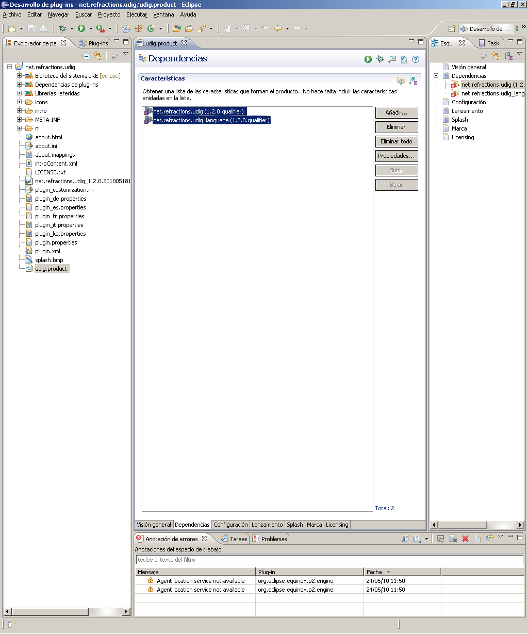Expand the icons folder
The image size is (528, 635).
point(19,102)
